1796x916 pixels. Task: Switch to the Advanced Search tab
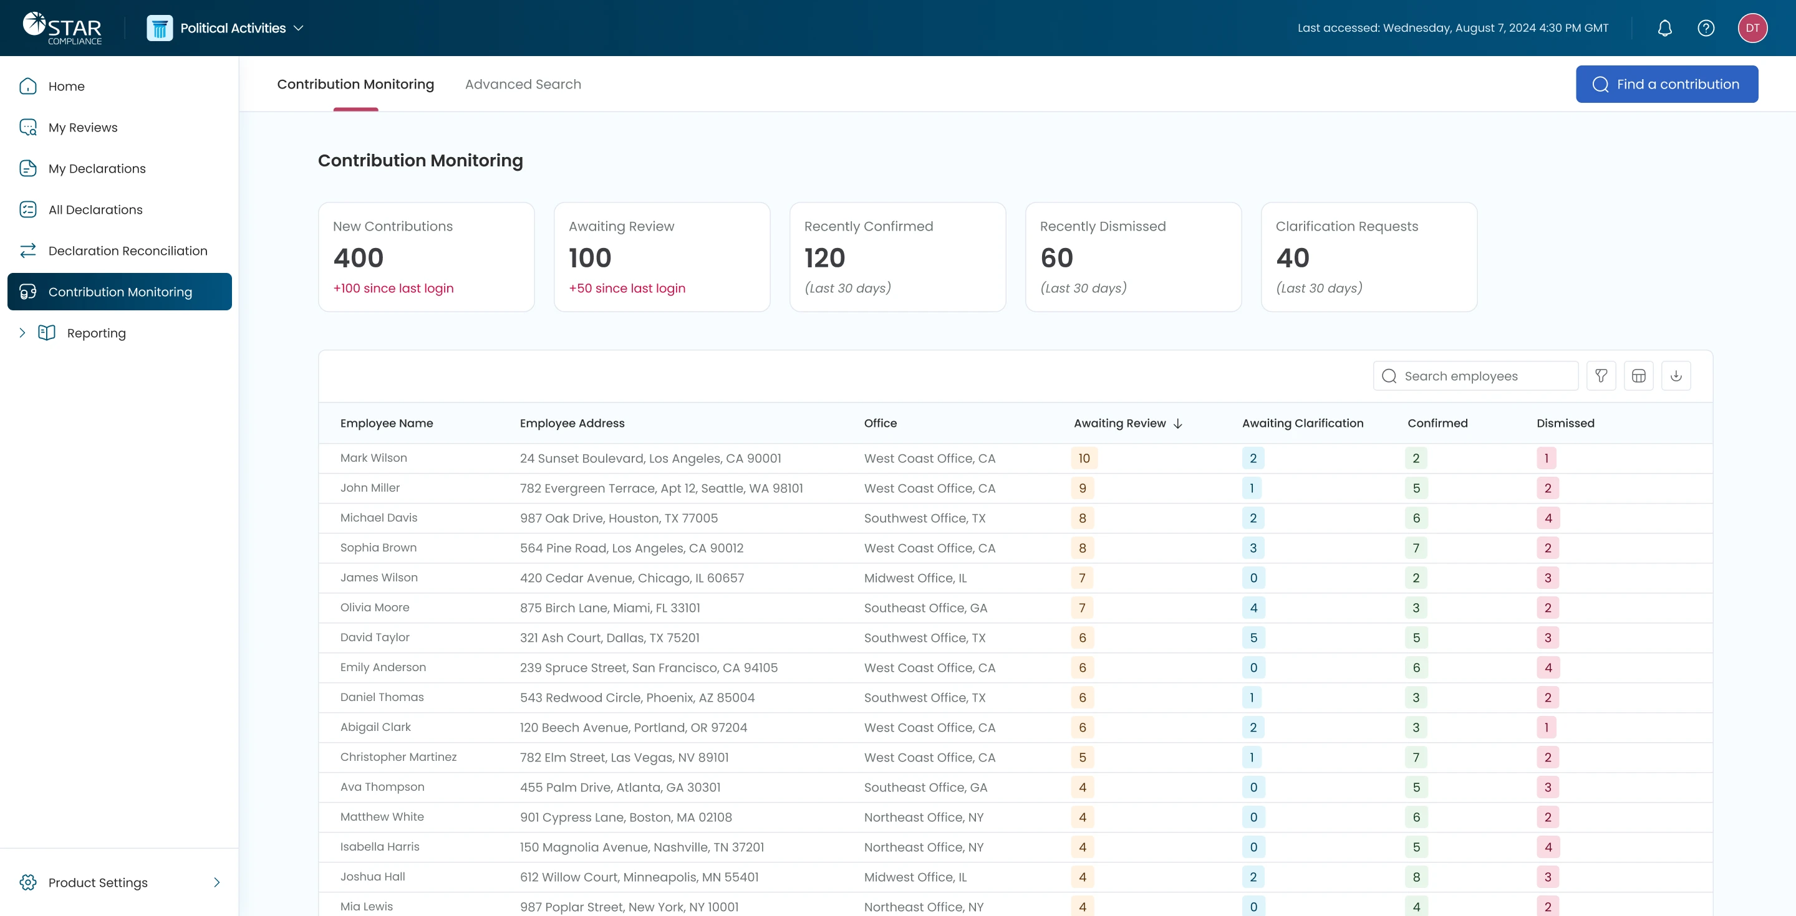[523, 84]
